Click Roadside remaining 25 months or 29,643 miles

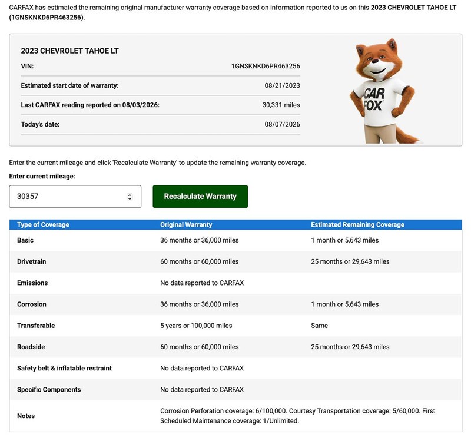pos(350,347)
